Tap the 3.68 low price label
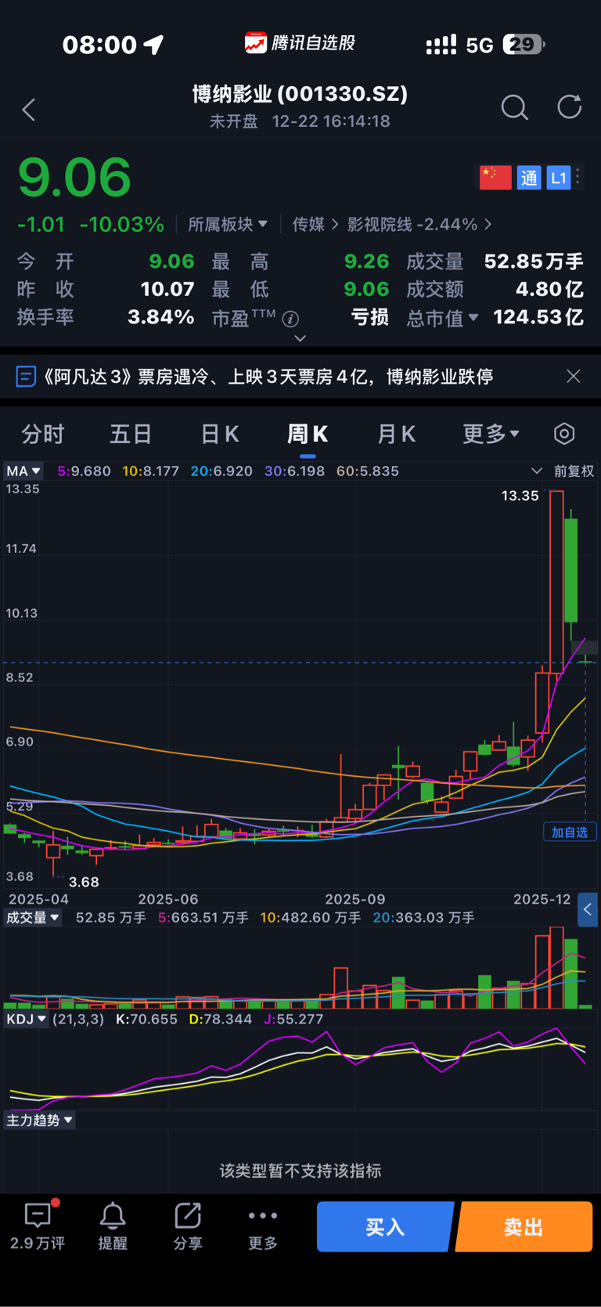The width and height of the screenshot is (601, 1307). [x=84, y=882]
